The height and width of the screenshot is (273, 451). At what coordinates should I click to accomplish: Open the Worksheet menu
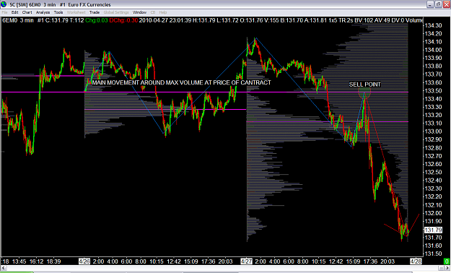tap(76, 12)
